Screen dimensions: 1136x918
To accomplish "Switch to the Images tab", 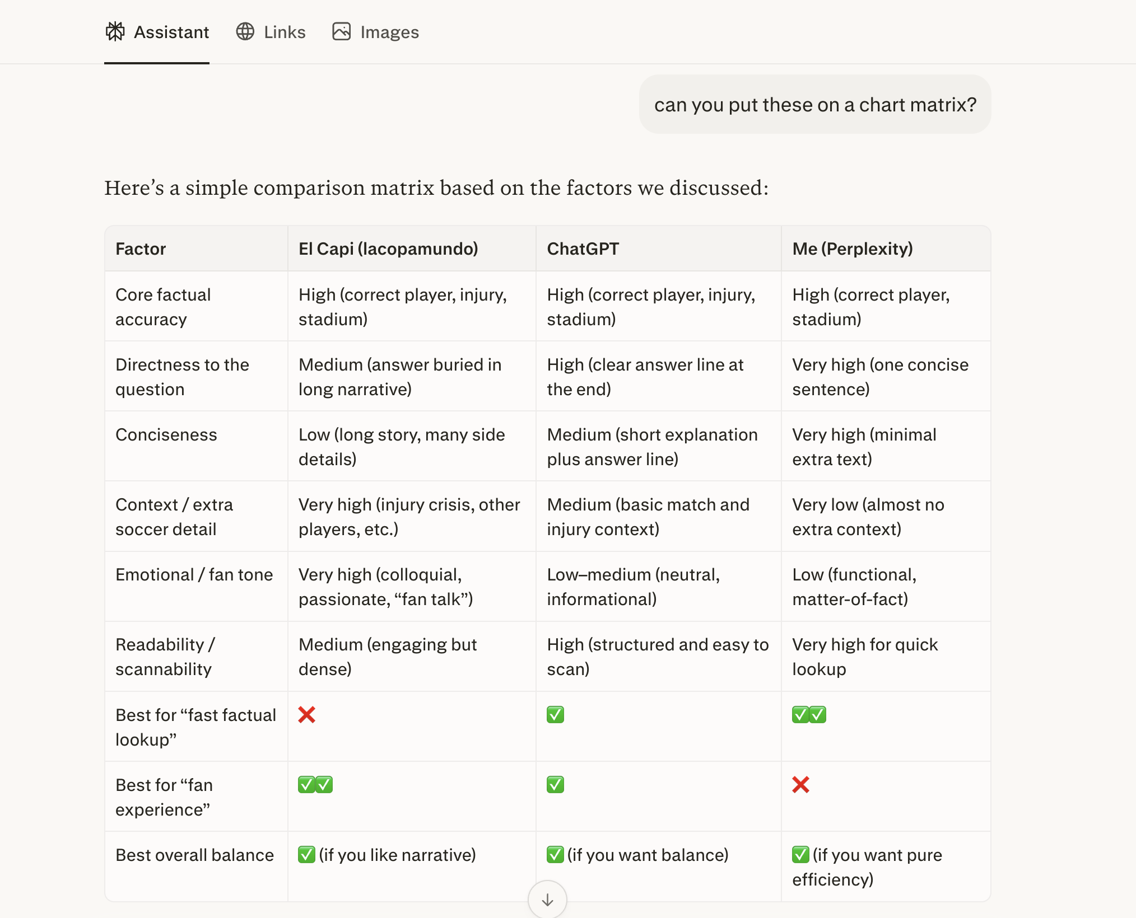I will click(389, 32).
